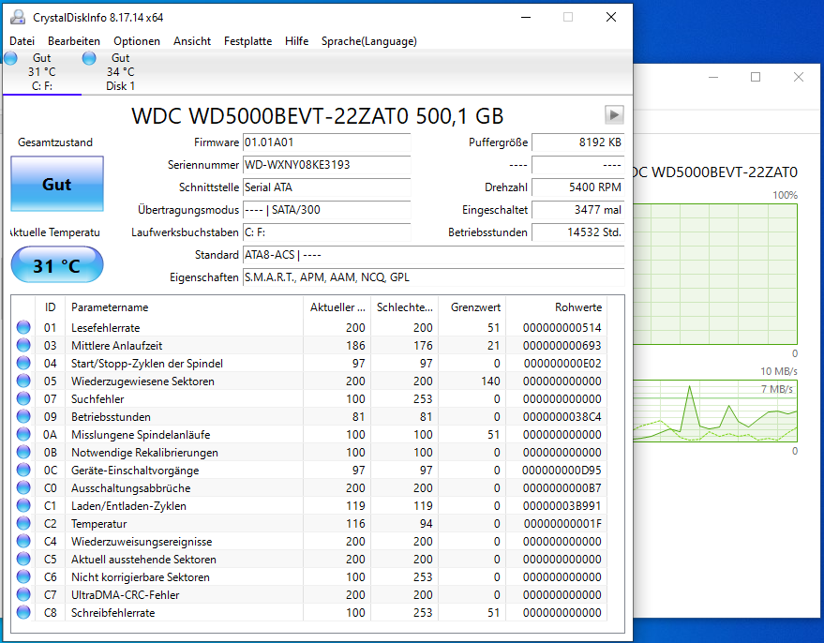This screenshot has height=643, width=824.
Task: Open the Optionen menu
Action: pos(137,41)
